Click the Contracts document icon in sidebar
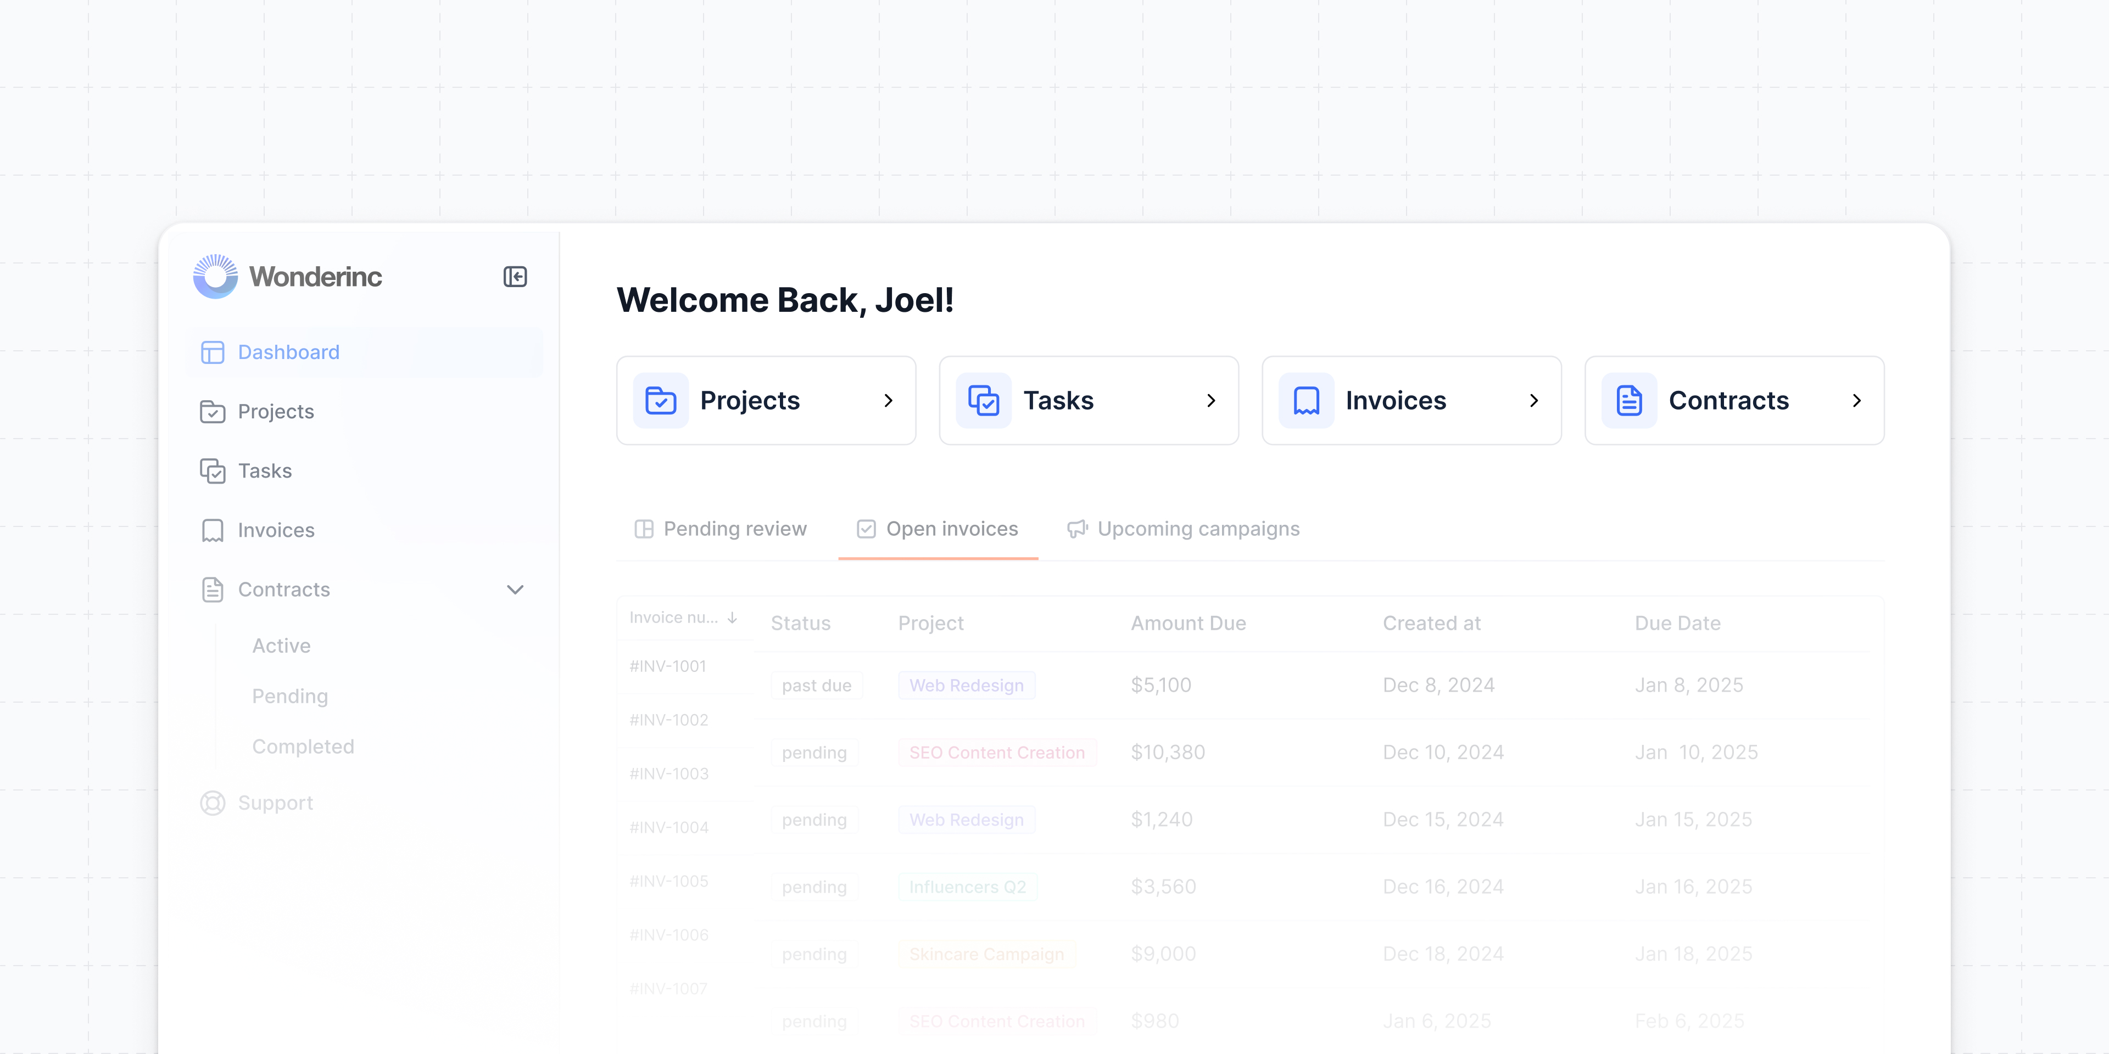Viewport: 2109px width, 1054px height. 213,590
